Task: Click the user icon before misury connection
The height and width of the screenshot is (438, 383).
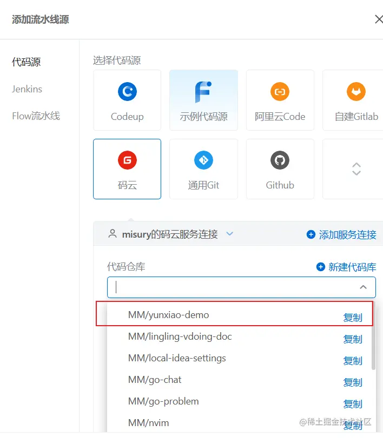Action: tap(113, 233)
